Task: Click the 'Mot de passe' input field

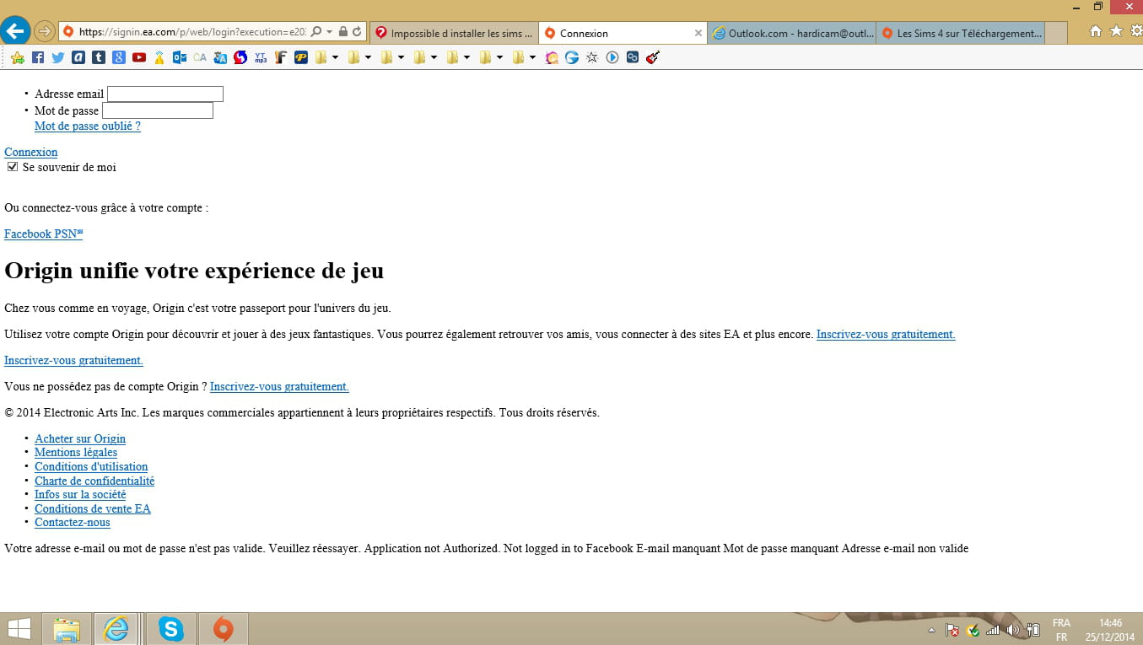Action: pyautogui.click(x=158, y=110)
